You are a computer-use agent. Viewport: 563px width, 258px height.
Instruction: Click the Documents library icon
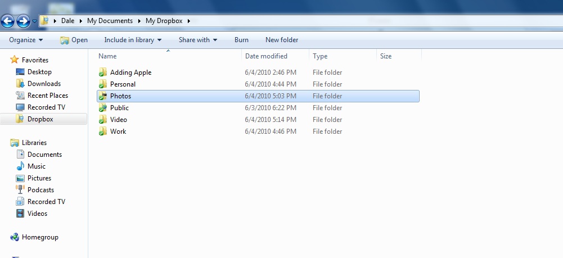tap(20, 155)
